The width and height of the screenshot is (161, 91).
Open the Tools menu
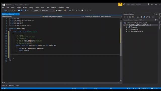pyautogui.click(x=43, y=8)
